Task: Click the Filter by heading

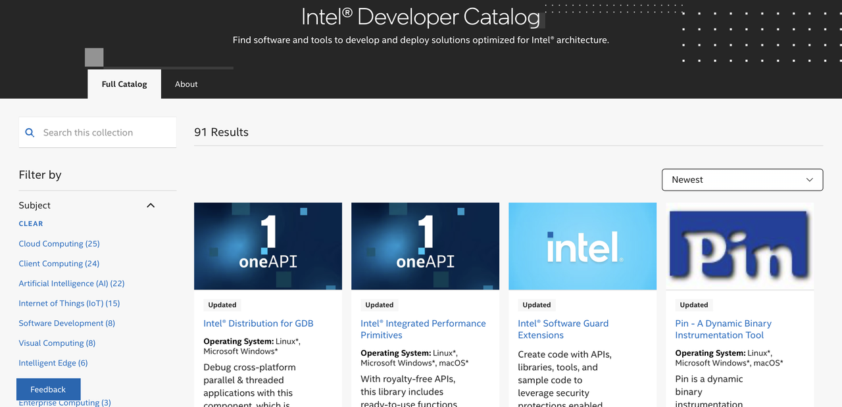Action: click(40, 175)
